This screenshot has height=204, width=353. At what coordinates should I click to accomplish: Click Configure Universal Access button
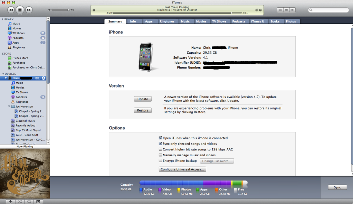pos(182,169)
